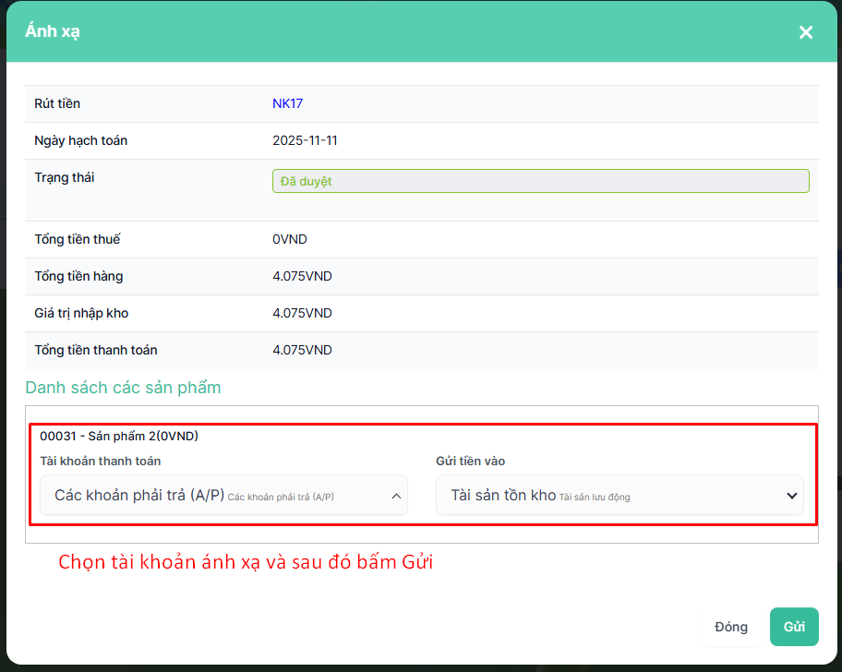
Task: Open the NK17 voucher link
Action: (287, 103)
